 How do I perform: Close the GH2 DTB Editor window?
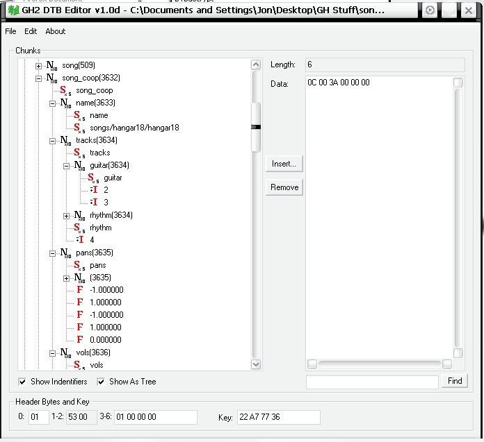468,10
